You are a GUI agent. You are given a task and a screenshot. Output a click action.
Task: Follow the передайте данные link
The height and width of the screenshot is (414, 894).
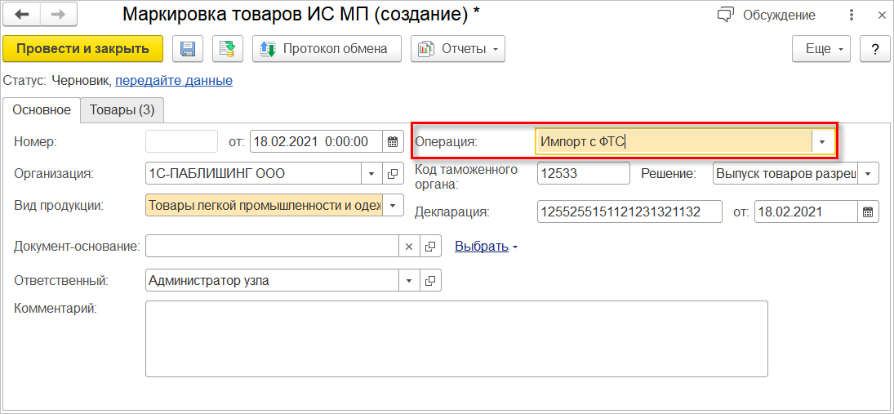pyautogui.click(x=174, y=81)
